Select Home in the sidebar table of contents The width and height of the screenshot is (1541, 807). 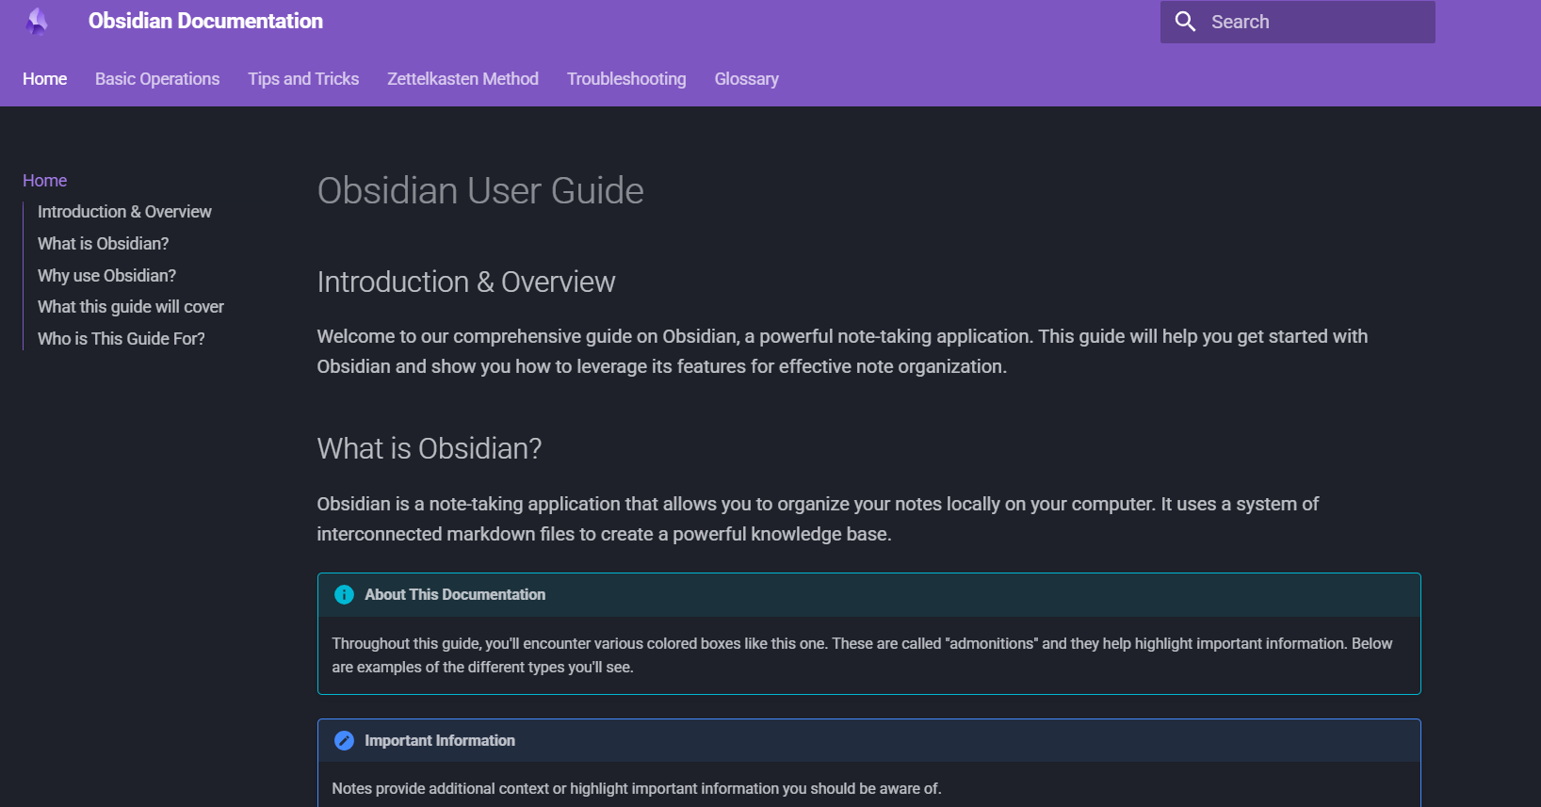[44, 181]
